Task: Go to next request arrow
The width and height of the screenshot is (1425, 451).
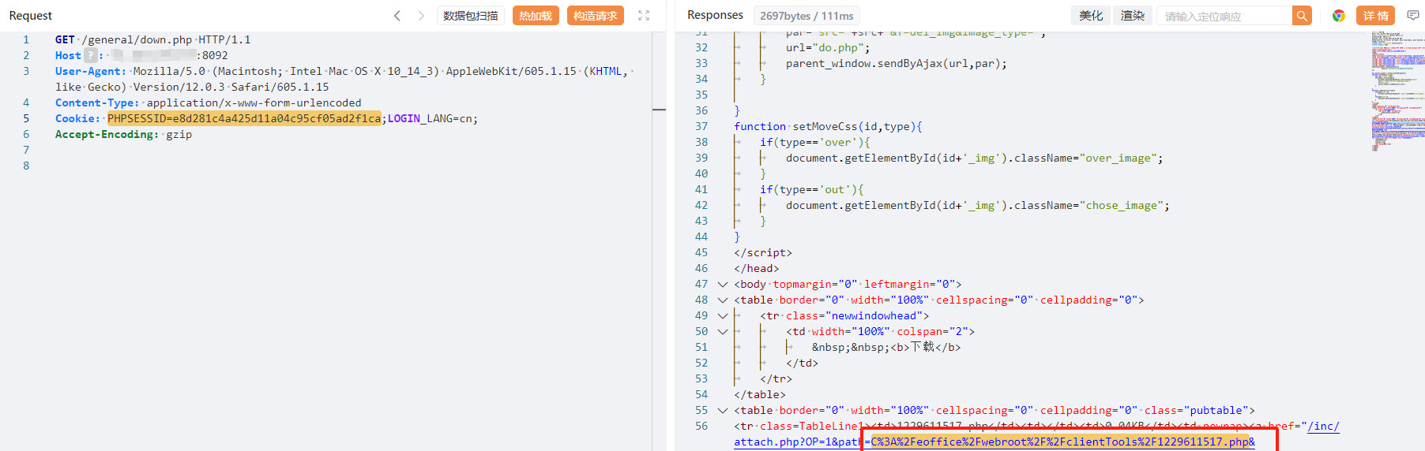Action: (421, 15)
